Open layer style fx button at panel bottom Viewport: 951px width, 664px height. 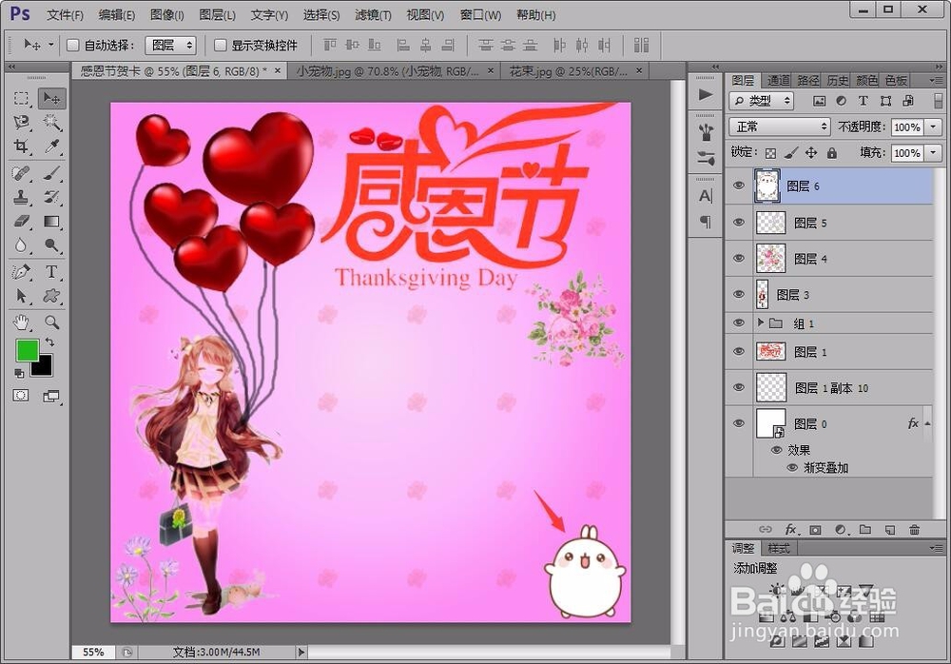point(791,530)
